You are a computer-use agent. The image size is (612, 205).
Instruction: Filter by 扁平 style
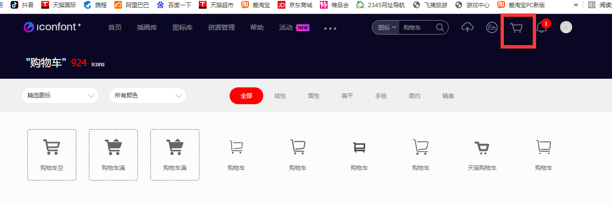point(347,96)
